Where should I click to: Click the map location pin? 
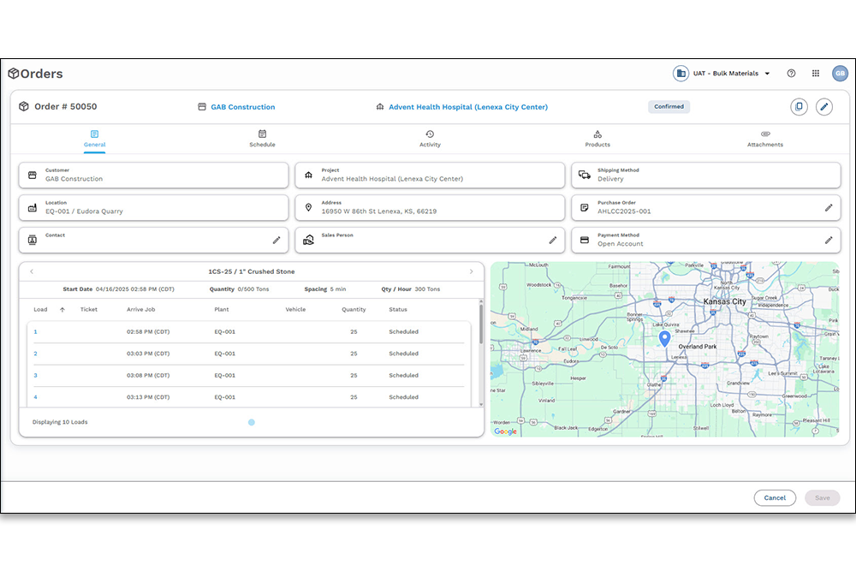[x=664, y=339]
